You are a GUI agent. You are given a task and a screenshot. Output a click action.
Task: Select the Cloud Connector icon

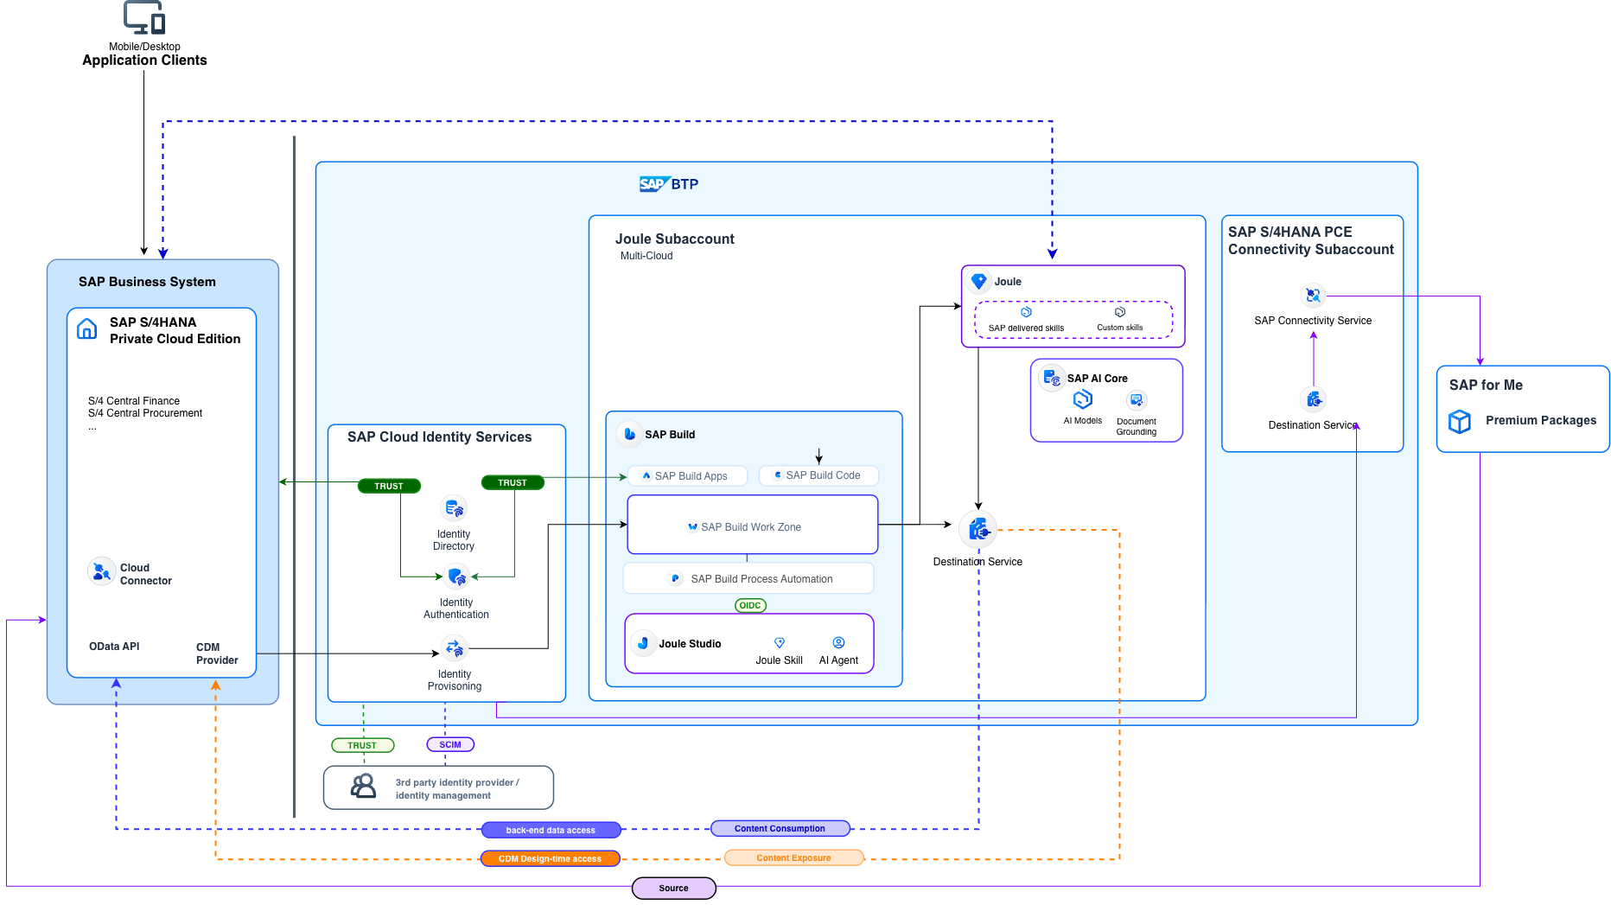pyautogui.click(x=101, y=571)
